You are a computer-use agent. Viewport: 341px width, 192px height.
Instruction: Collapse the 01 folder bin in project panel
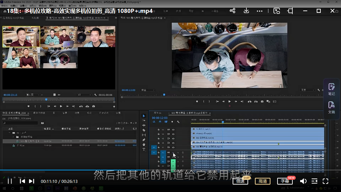(9, 133)
